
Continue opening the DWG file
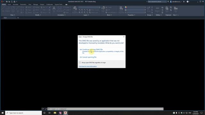[x=102, y=51]
